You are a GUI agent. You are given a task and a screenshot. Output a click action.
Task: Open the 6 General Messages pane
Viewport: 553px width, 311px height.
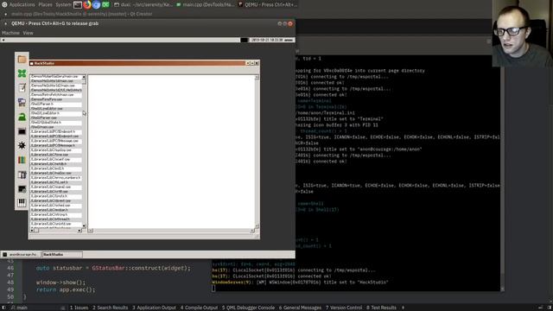[x=300, y=308]
